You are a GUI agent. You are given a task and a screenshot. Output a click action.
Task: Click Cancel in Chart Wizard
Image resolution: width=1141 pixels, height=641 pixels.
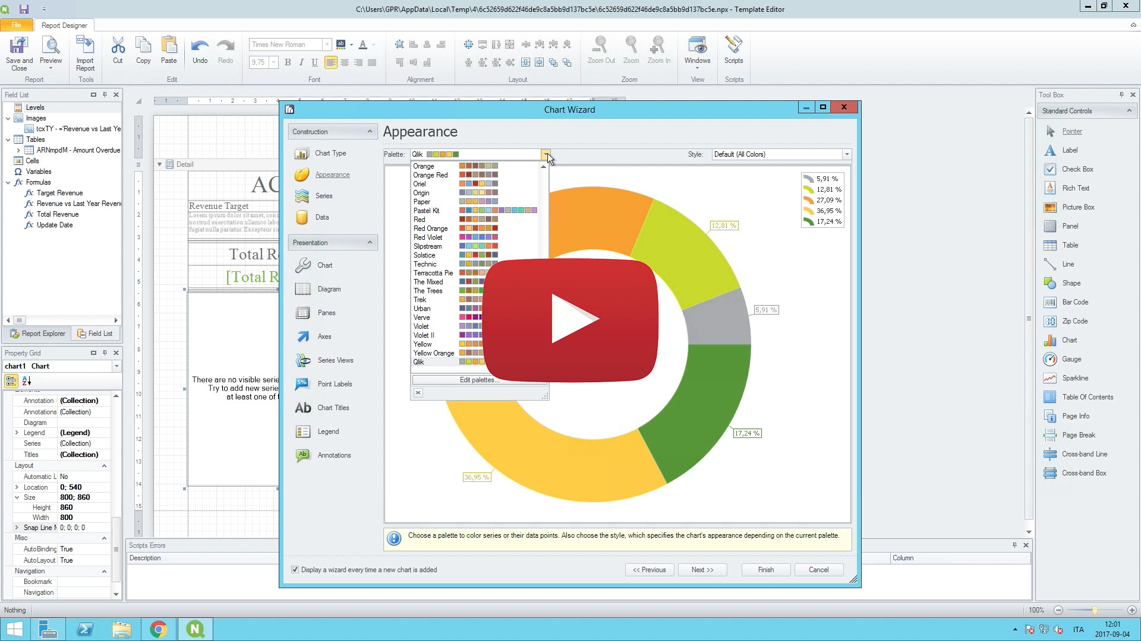[818, 570]
